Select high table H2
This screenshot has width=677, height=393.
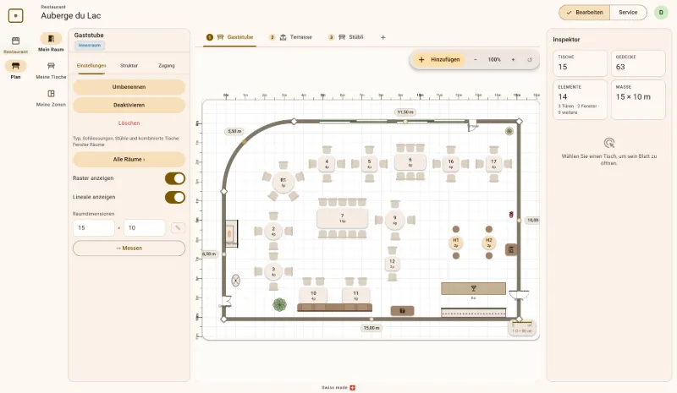pyautogui.click(x=489, y=243)
